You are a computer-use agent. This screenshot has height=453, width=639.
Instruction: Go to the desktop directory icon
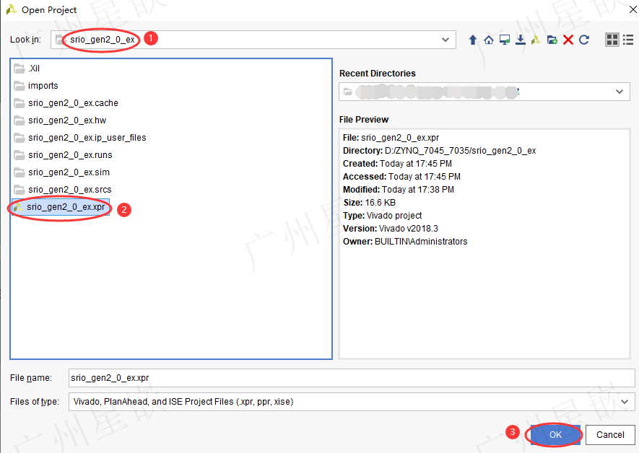pos(505,40)
